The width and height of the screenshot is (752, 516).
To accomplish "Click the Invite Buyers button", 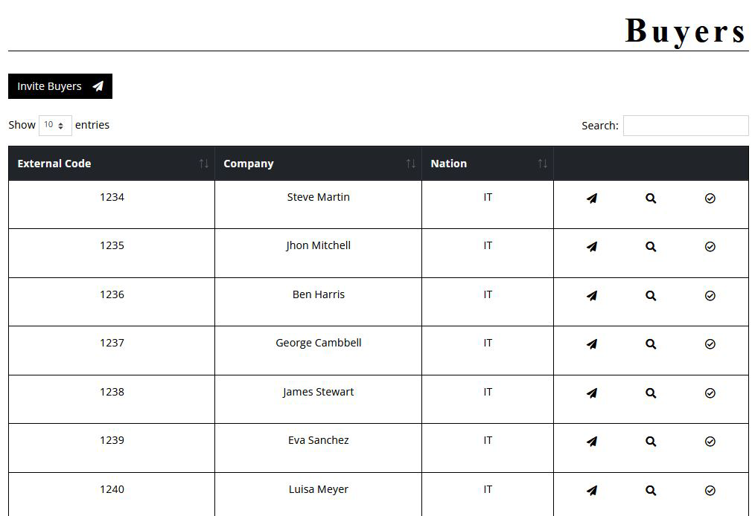I will point(60,86).
